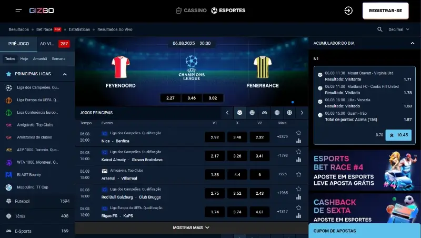Viewport: 421px width, 238px height.
Task: Favorite the Kairat Almaty - Slovan Bratislava match
Action: pos(298,152)
